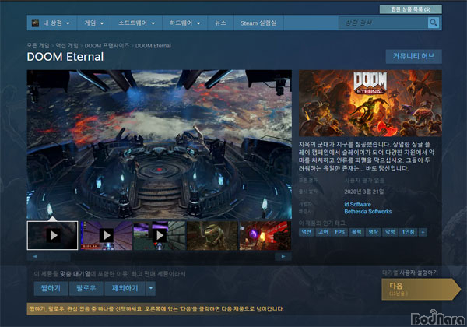Open the 커뮤니티 허브 button
Screen dimensions: 467x327
[414, 56]
